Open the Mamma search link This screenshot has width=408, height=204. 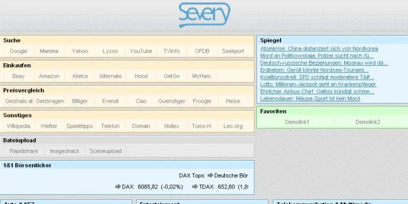(x=49, y=51)
